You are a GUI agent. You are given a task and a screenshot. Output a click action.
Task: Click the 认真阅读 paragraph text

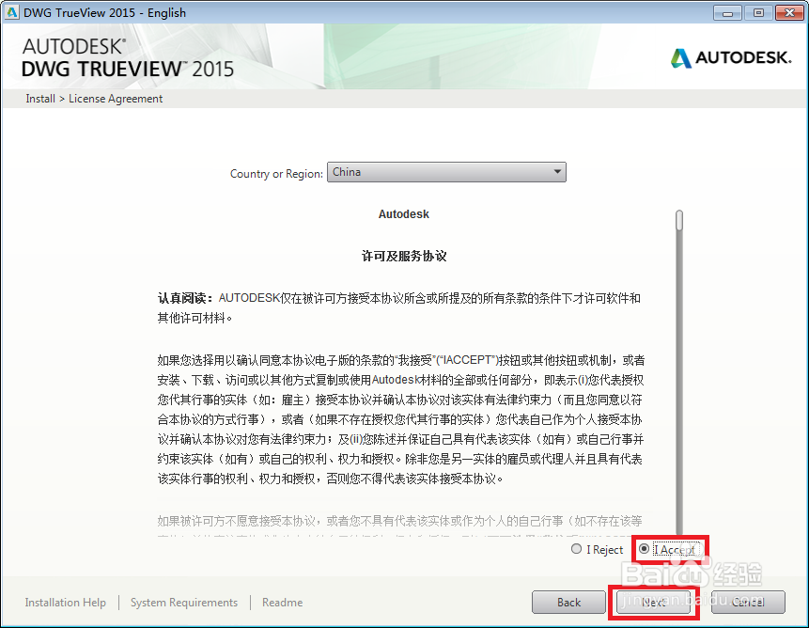398,308
